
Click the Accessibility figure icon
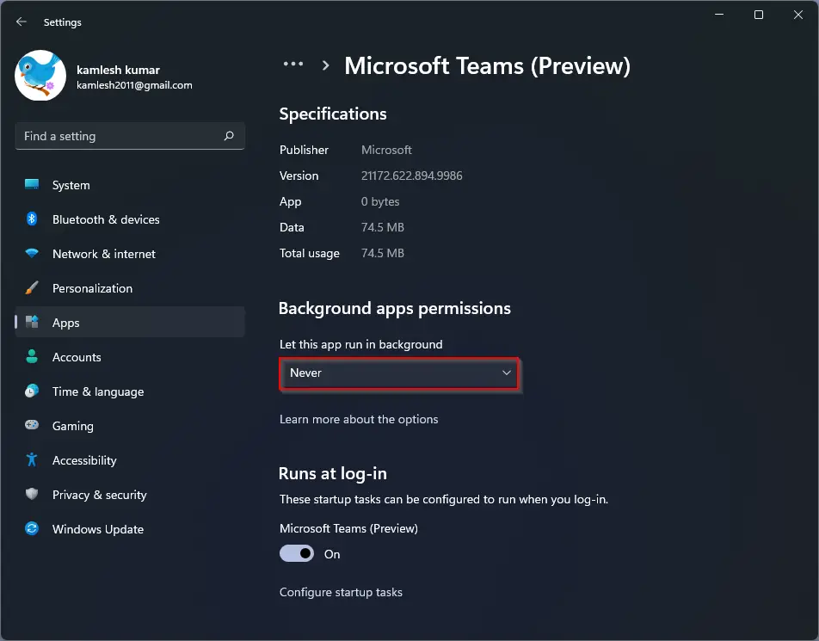pos(32,459)
